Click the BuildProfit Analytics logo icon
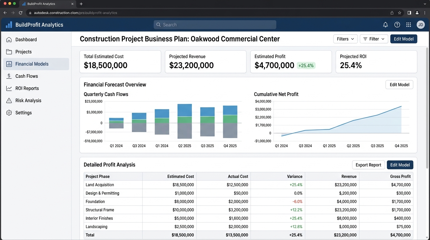 pyautogui.click(x=9, y=25)
